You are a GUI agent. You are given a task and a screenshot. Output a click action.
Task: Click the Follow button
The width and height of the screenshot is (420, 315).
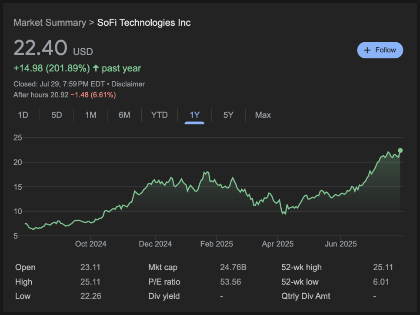click(380, 50)
